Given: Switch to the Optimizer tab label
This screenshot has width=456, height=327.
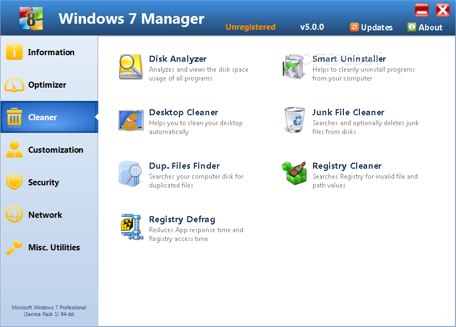Looking at the screenshot, I should click(47, 85).
